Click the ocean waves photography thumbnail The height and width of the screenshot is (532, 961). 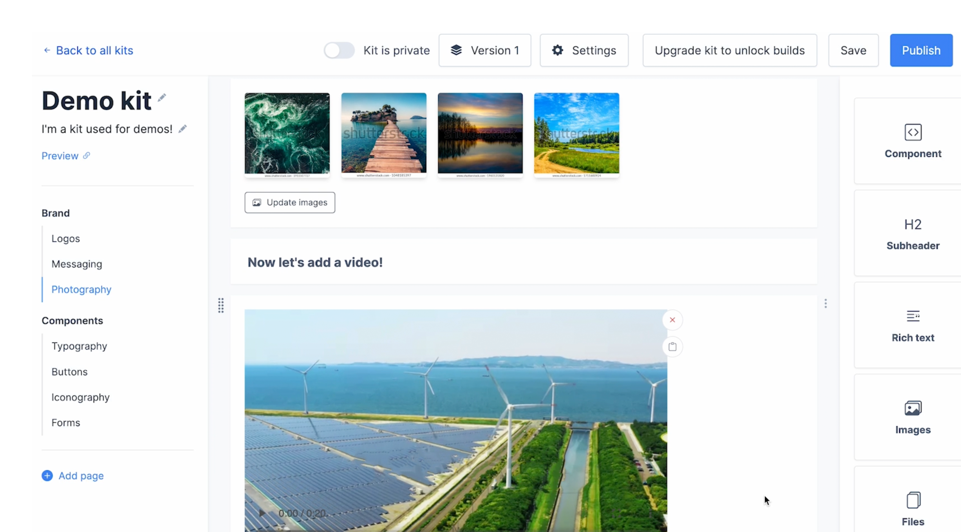pyautogui.click(x=287, y=133)
